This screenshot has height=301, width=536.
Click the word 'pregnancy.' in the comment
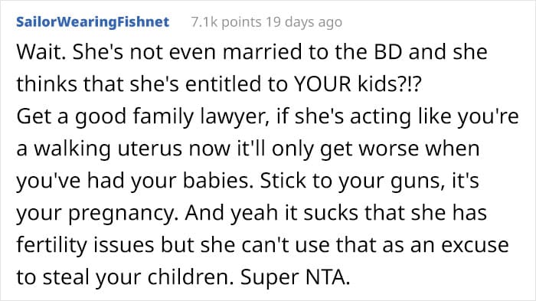[124, 214]
